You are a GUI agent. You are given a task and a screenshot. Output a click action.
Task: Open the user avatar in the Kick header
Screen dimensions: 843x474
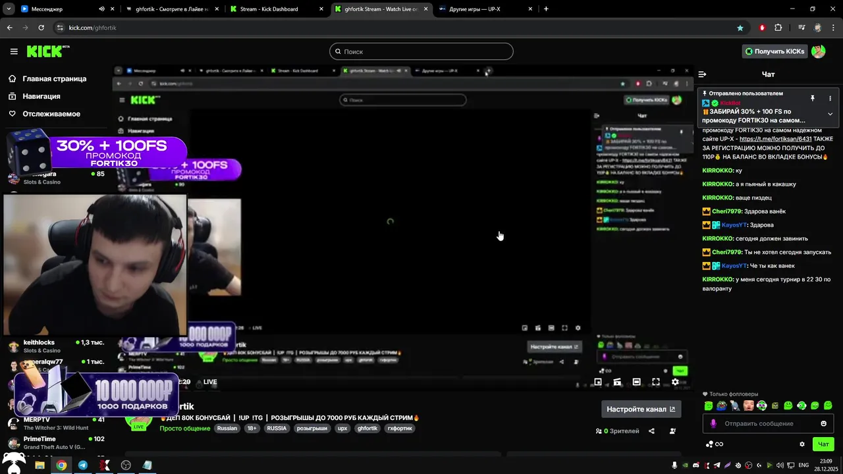819,51
